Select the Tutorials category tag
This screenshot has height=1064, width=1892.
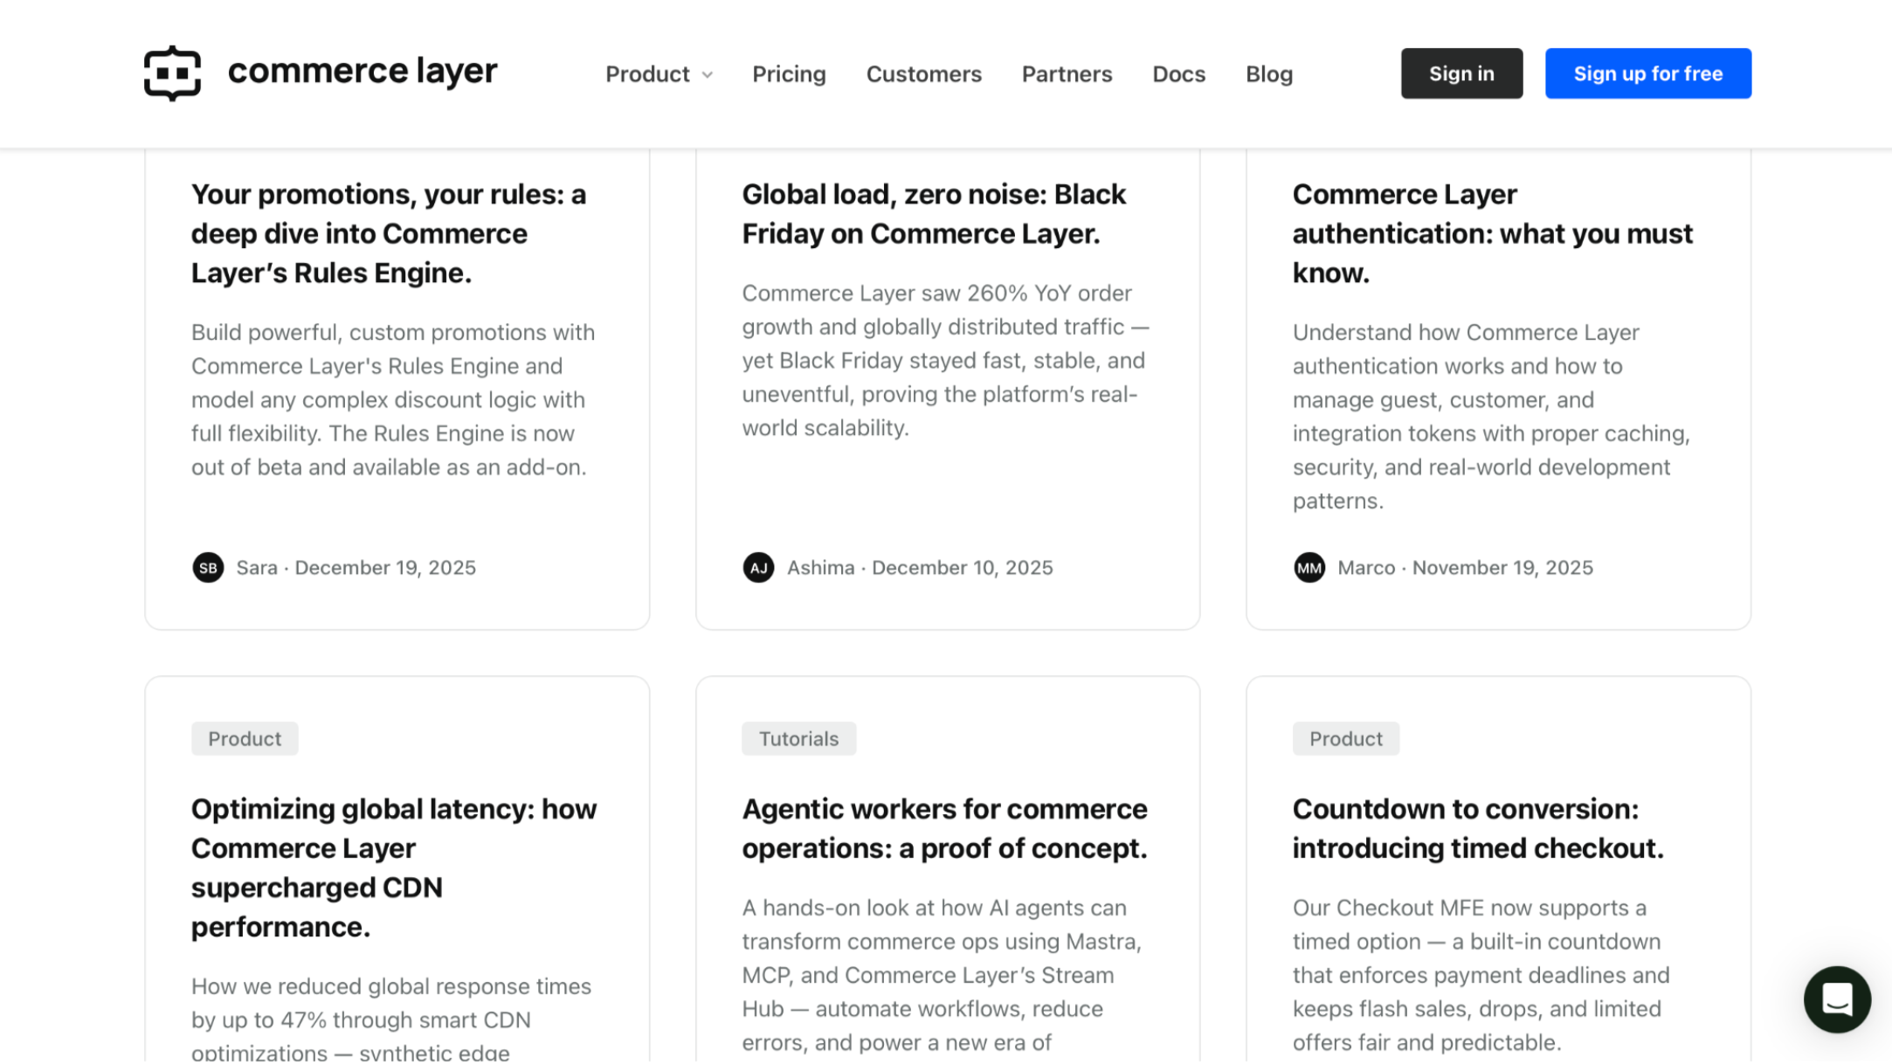798,739
